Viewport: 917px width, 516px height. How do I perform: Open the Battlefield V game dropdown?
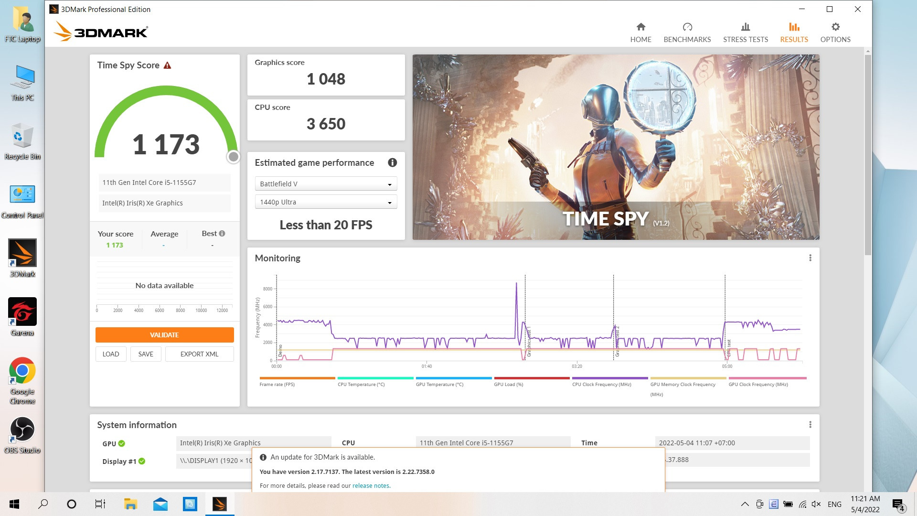pos(326,184)
